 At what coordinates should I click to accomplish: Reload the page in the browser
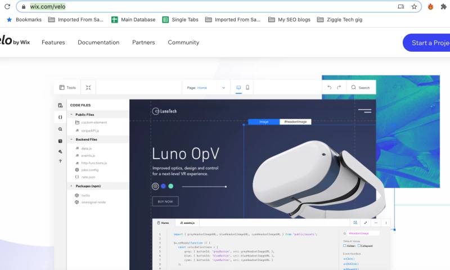[6, 7]
